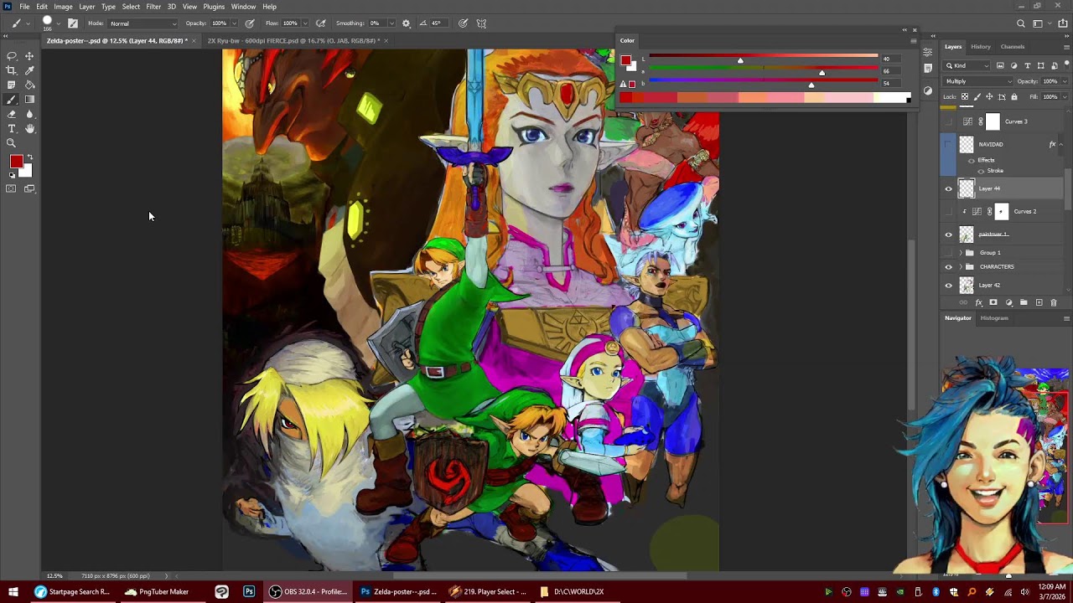Screen dimensions: 1073x603
Task: Select the Paint Bucket tool
Action: tap(30, 85)
